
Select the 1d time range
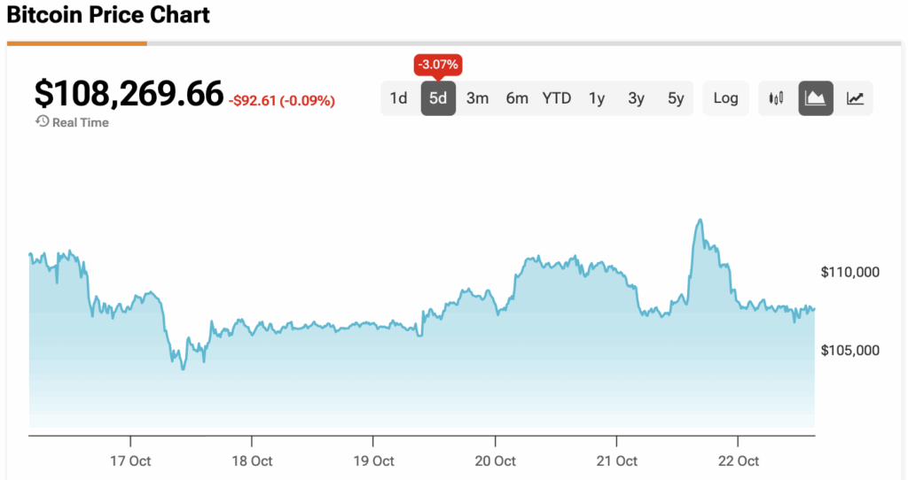[x=399, y=98]
